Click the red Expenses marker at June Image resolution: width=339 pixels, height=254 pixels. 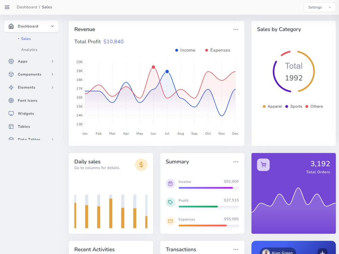coord(153,67)
